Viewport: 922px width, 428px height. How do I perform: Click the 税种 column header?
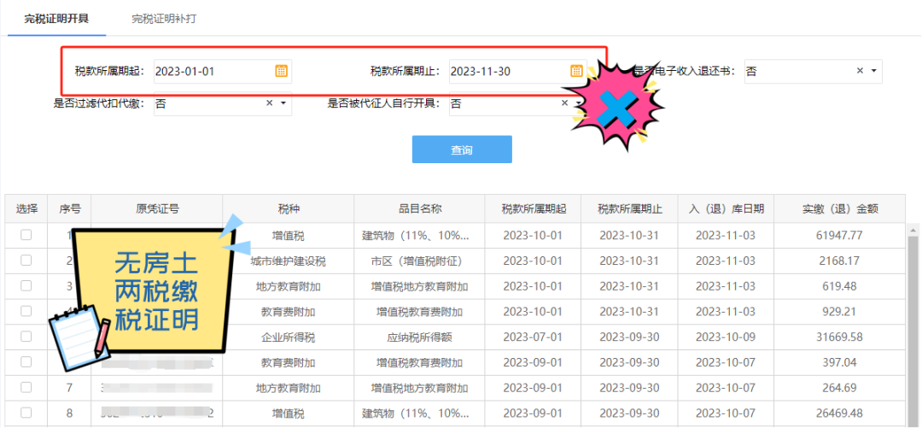[x=289, y=208]
